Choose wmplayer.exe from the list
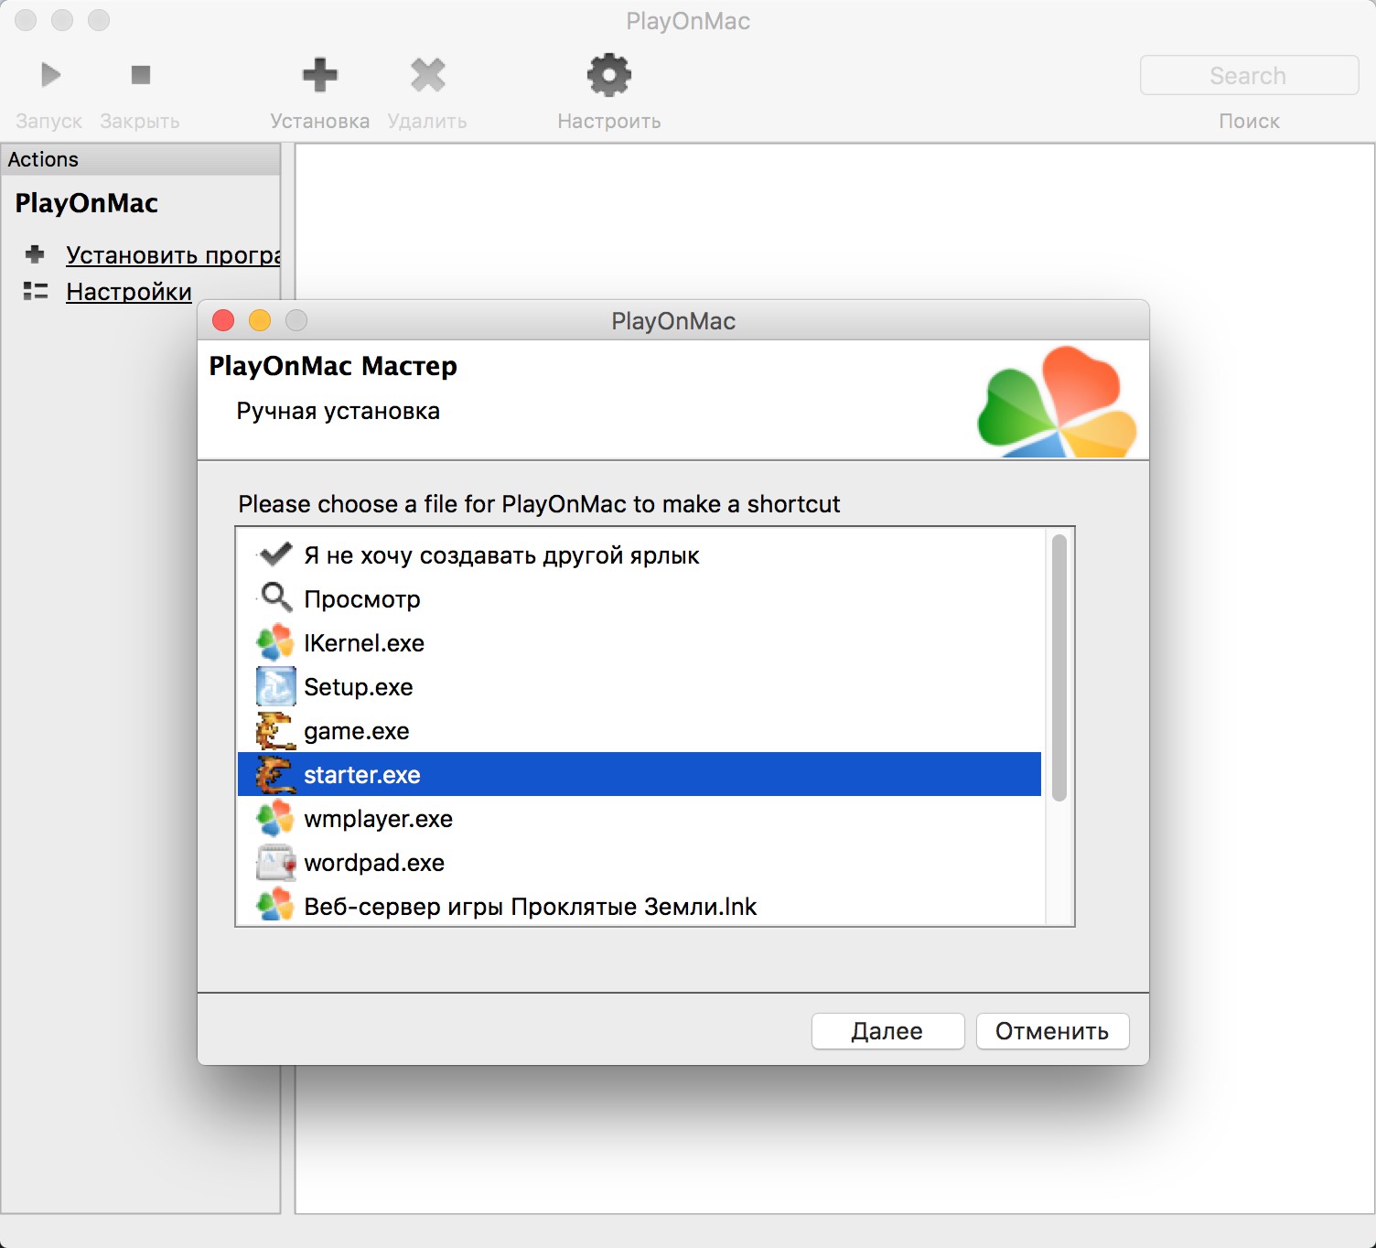This screenshot has width=1376, height=1248. [x=378, y=819]
